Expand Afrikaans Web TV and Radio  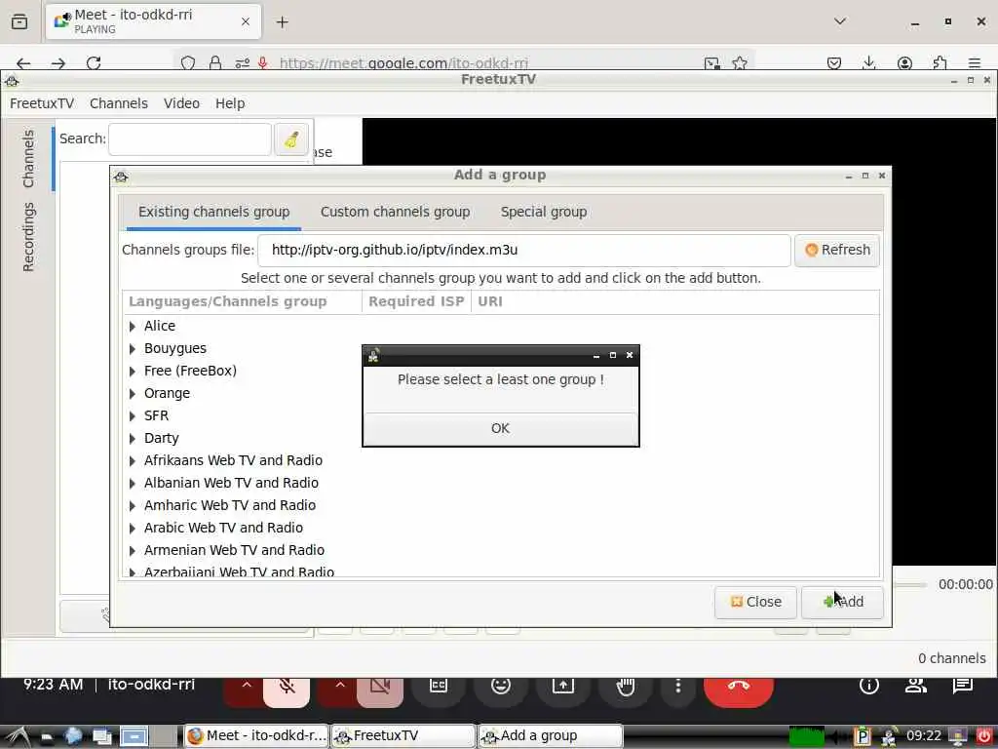point(133,460)
